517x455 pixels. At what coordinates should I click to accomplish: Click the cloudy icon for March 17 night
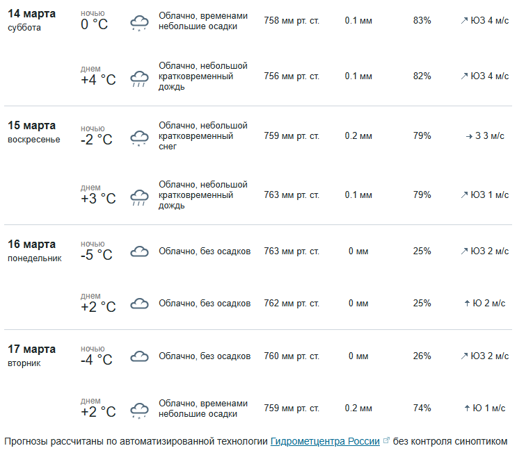(140, 356)
